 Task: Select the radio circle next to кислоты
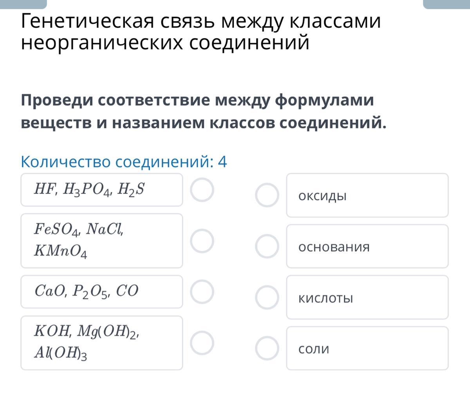coord(267,297)
